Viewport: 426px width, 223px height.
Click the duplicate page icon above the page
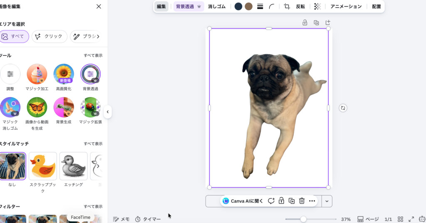[x=316, y=23]
